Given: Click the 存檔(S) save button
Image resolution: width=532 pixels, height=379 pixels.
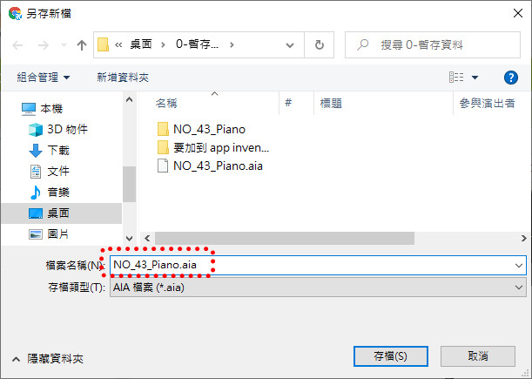Looking at the screenshot, I should [x=391, y=356].
